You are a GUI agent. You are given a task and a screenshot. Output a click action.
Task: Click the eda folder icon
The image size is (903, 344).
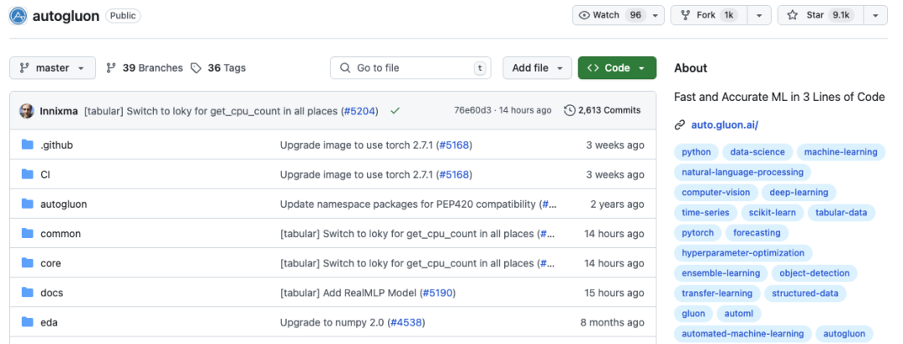point(27,321)
